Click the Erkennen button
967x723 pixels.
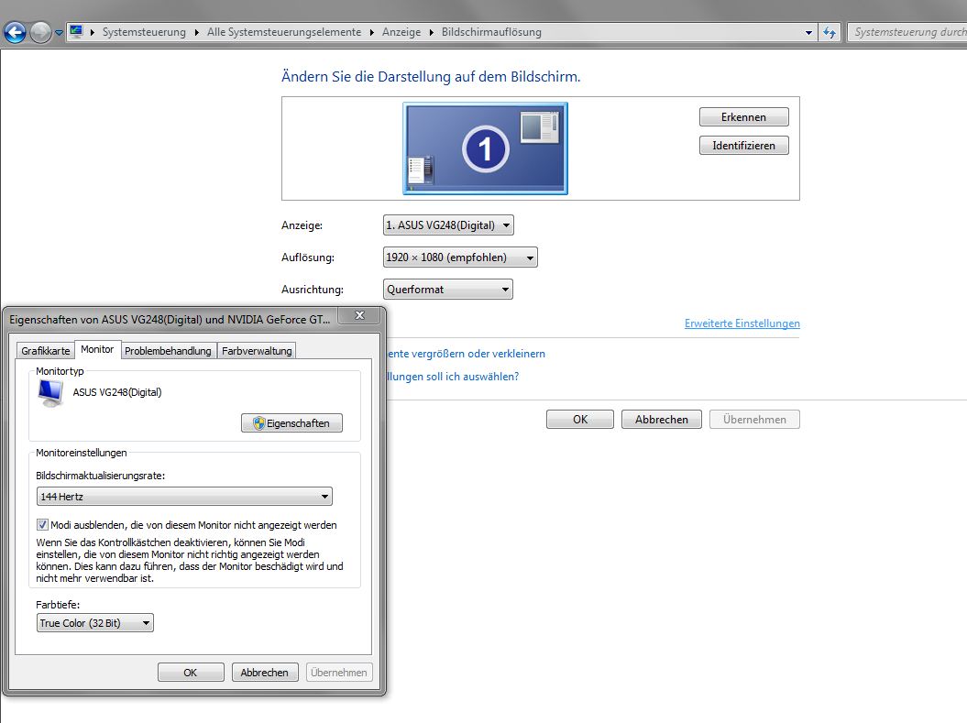[x=743, y=117]
